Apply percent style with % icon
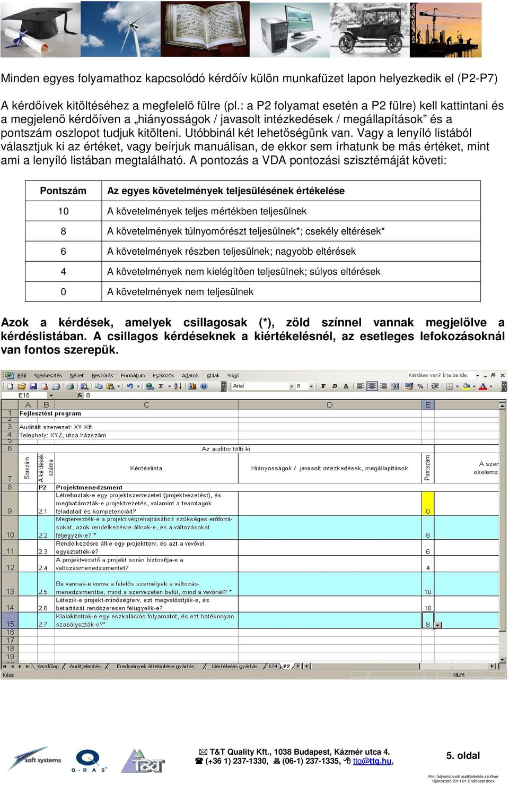 point(420,386)
